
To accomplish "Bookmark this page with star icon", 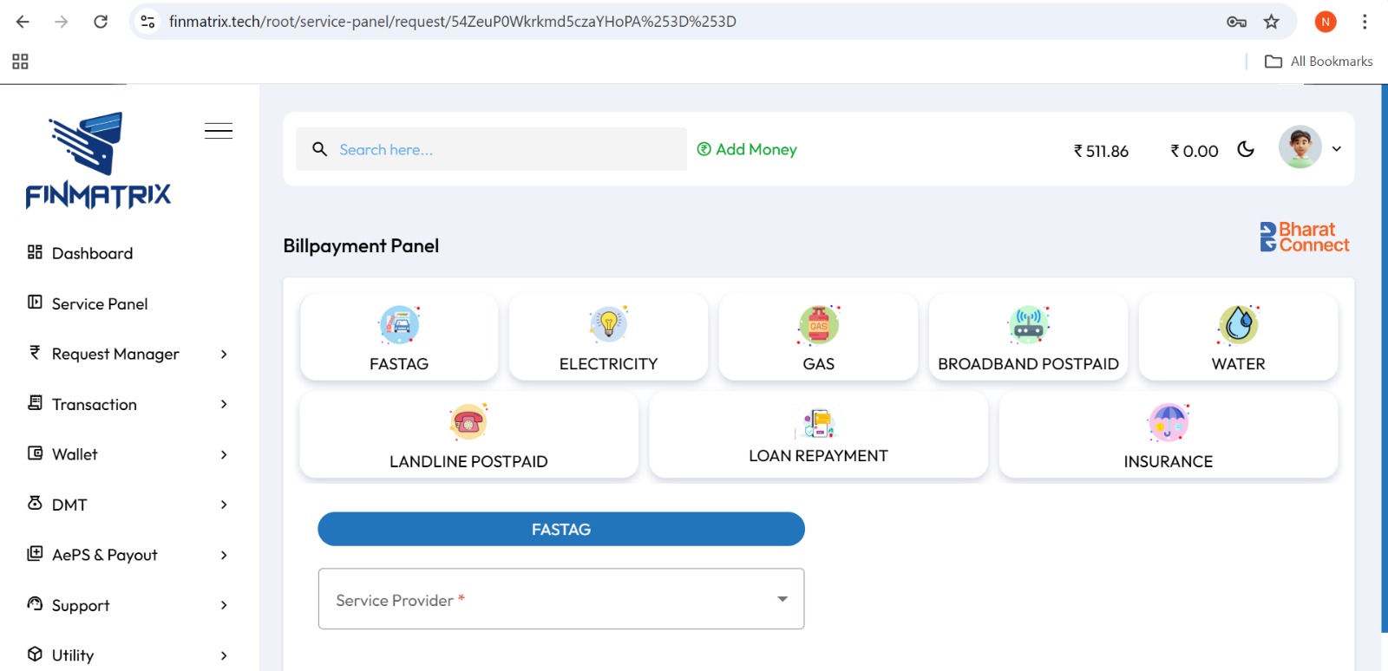I will click(1271, 22).
